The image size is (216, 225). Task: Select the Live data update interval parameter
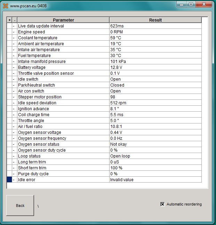pyautogui.click(x=63, y=26)
